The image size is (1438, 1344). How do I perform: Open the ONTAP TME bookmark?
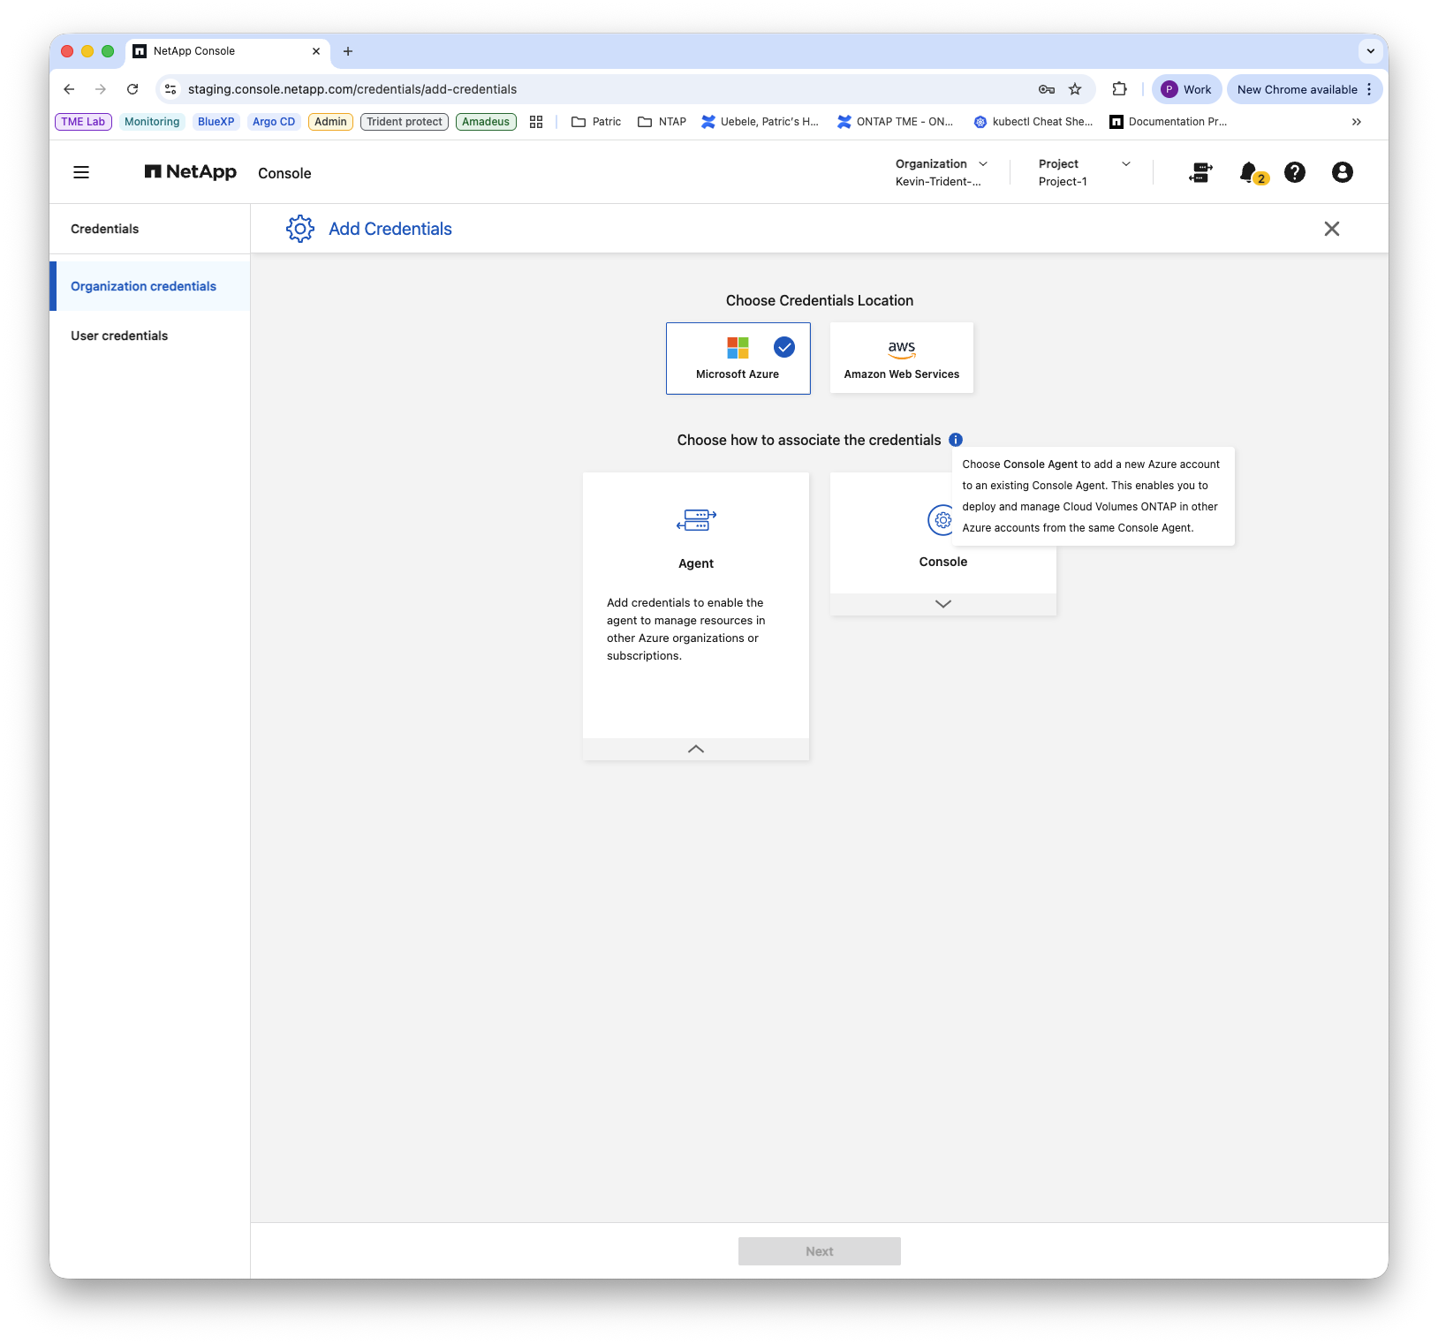pos(896,122)
